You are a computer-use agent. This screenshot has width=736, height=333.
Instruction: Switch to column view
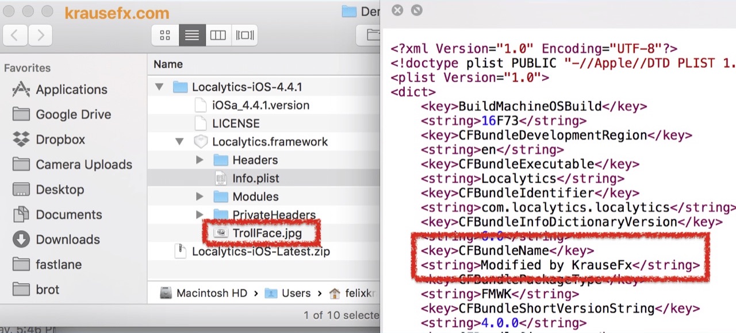click(218, 35)
